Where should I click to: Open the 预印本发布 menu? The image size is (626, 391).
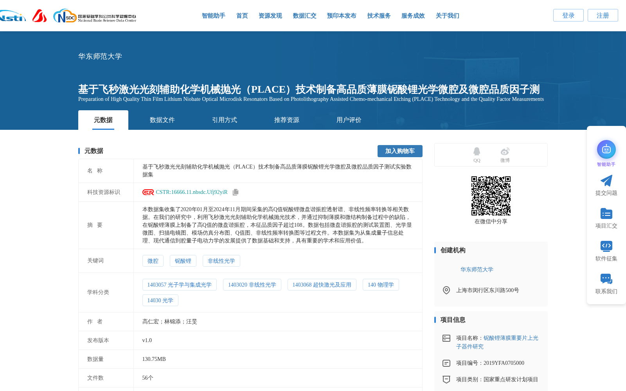click(x=342, y=16)
